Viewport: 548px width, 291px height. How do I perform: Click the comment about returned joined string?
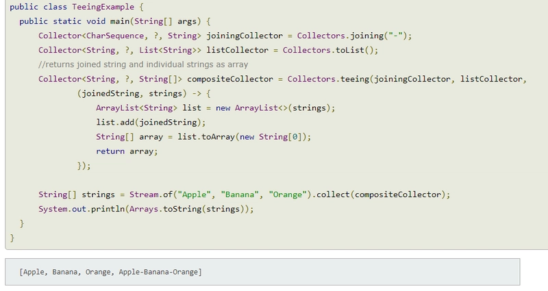point(143,65)
